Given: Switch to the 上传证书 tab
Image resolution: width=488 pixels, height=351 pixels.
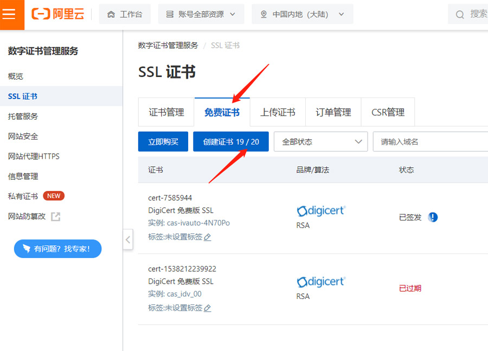Looking at the screenshot, I should pyautogui.click(x=278, y=112).
